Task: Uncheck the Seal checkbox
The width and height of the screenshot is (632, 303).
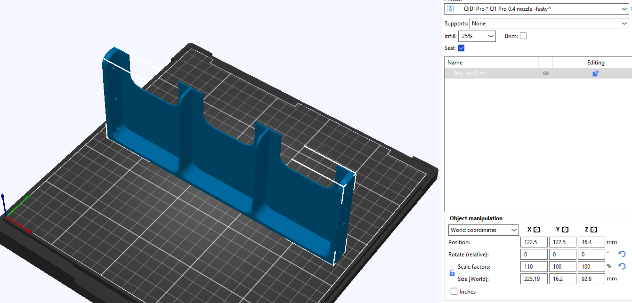Action: click(x=461, y=48)
